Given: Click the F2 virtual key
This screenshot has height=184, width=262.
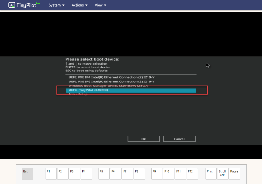Looking at the screenshot, I should [x=63, y=174].
